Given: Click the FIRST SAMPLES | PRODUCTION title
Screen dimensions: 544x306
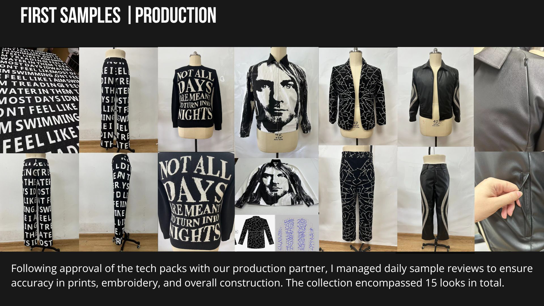Looking at the screenshot, I should pos(118,15).
